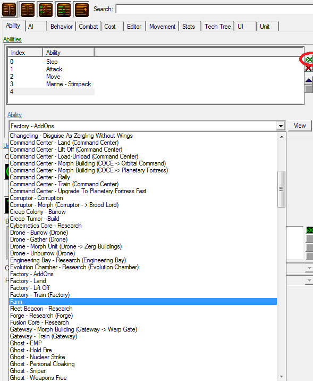The height and width of the screenshot is (381, 313).
Task: Select the empty index 4 row
Action: click(x=52, y=92)
